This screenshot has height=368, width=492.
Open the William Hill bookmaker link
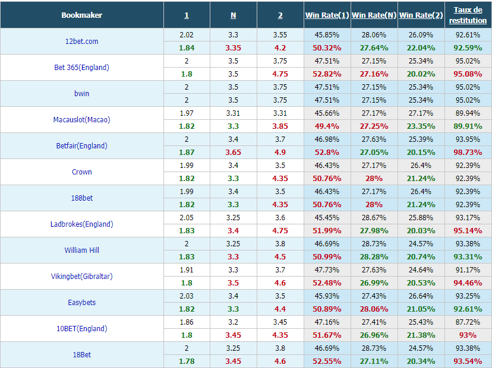click(x=81, y=250)
